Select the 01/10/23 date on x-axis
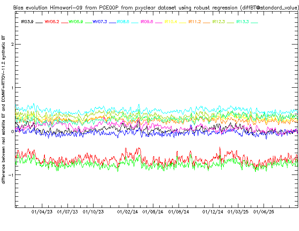The width and height of the screenshot is (299, 231). coord(93,211)
